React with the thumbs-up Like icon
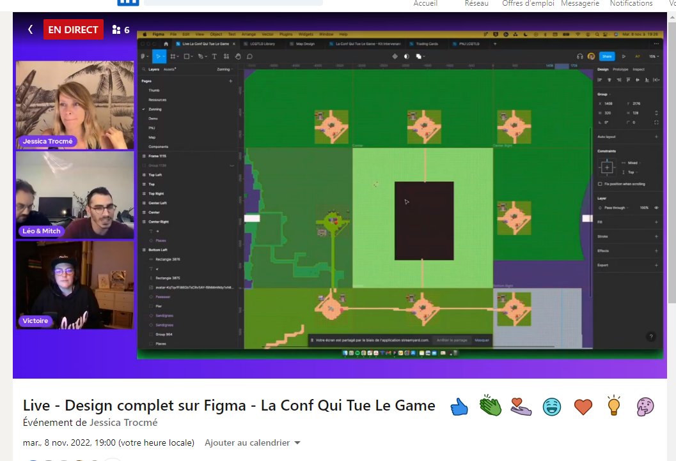 459,407
